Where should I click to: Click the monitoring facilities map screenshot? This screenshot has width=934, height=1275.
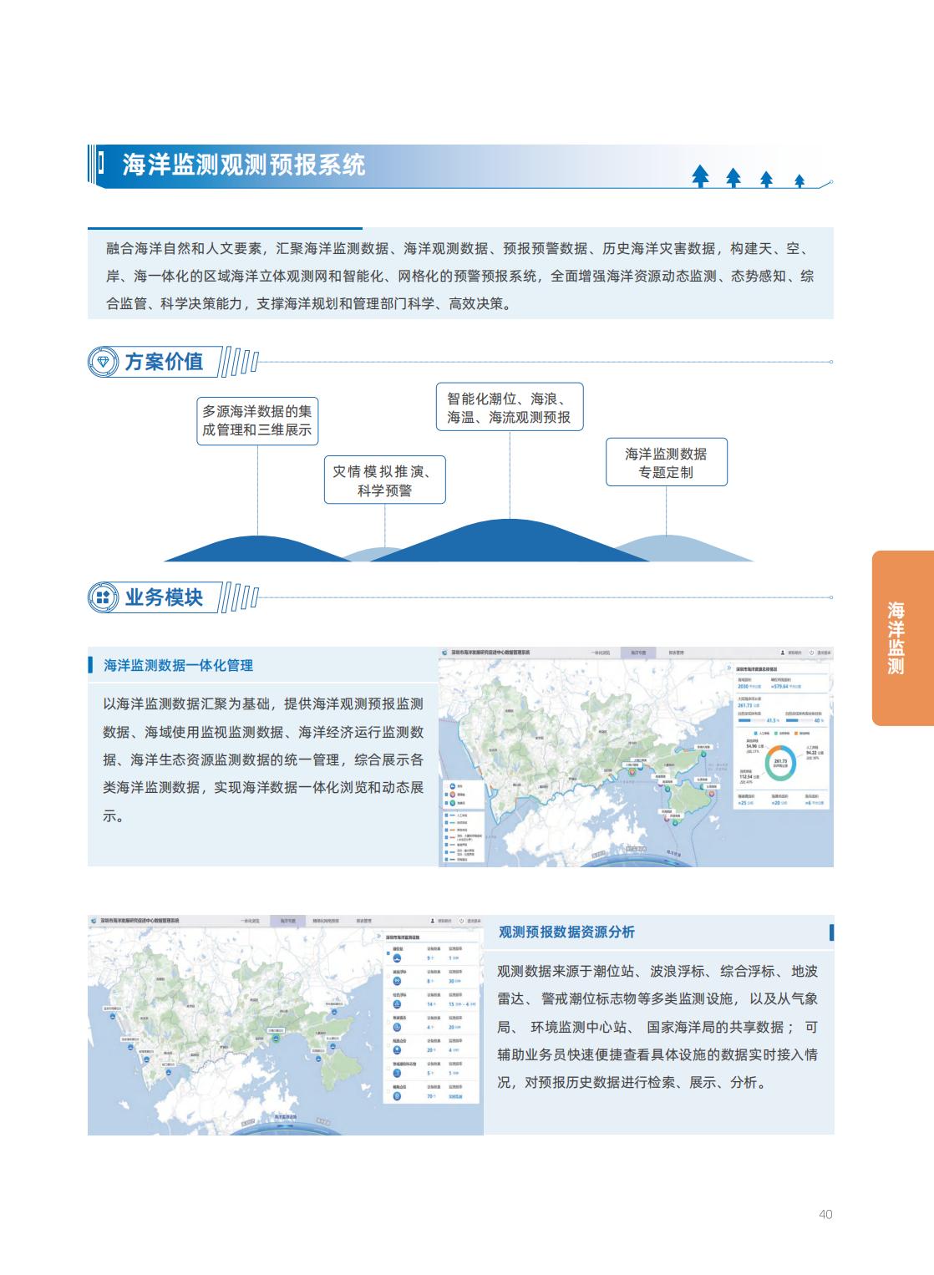coord(286,1024)
